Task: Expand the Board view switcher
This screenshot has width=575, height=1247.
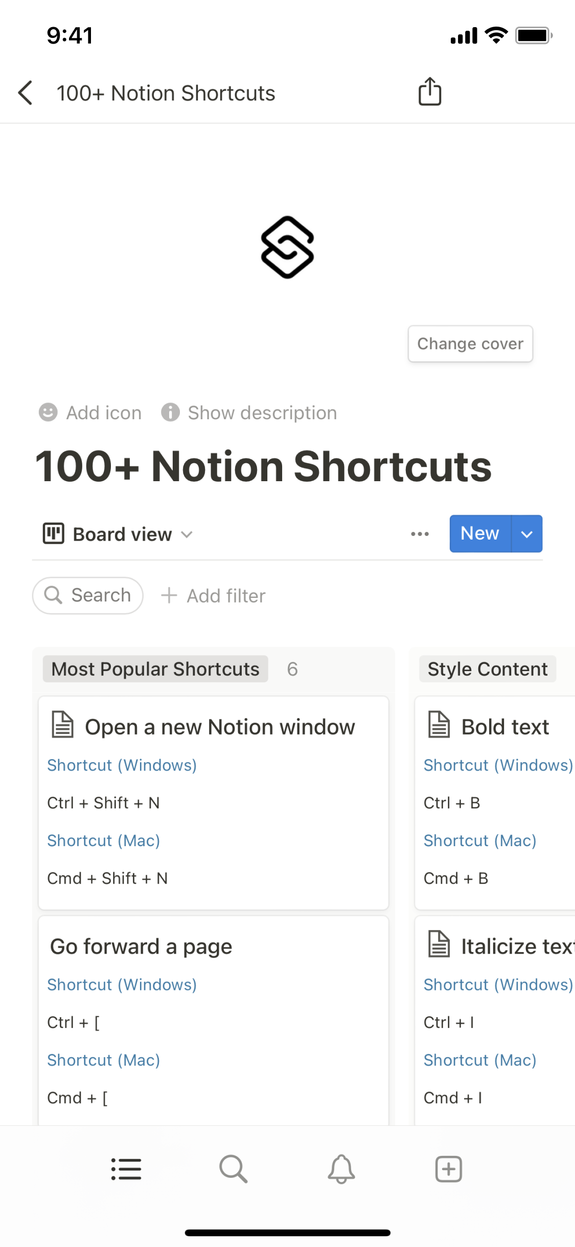Action: [x=118, y=534]
